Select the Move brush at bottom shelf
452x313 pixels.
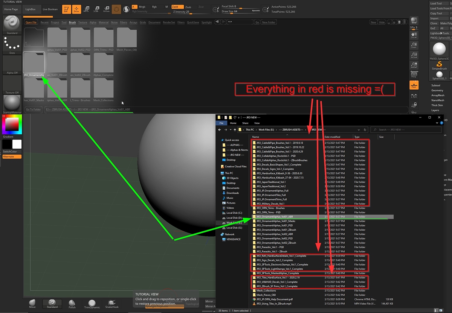32,304
